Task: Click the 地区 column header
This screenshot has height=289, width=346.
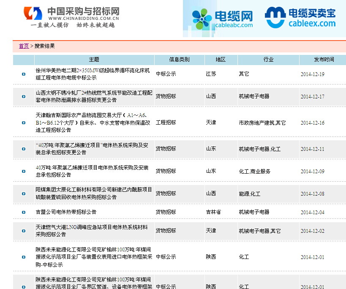Action: coord(220,60)
